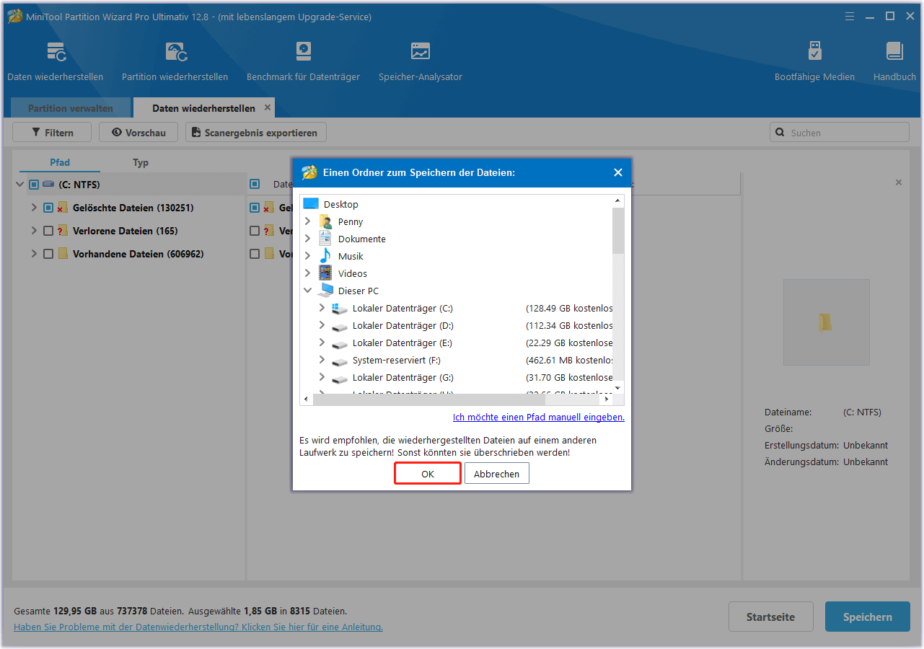Expand Lokaler Datenträger (C:) node
The width and height of the screenshot is (924, 649).
click(322, 308)
